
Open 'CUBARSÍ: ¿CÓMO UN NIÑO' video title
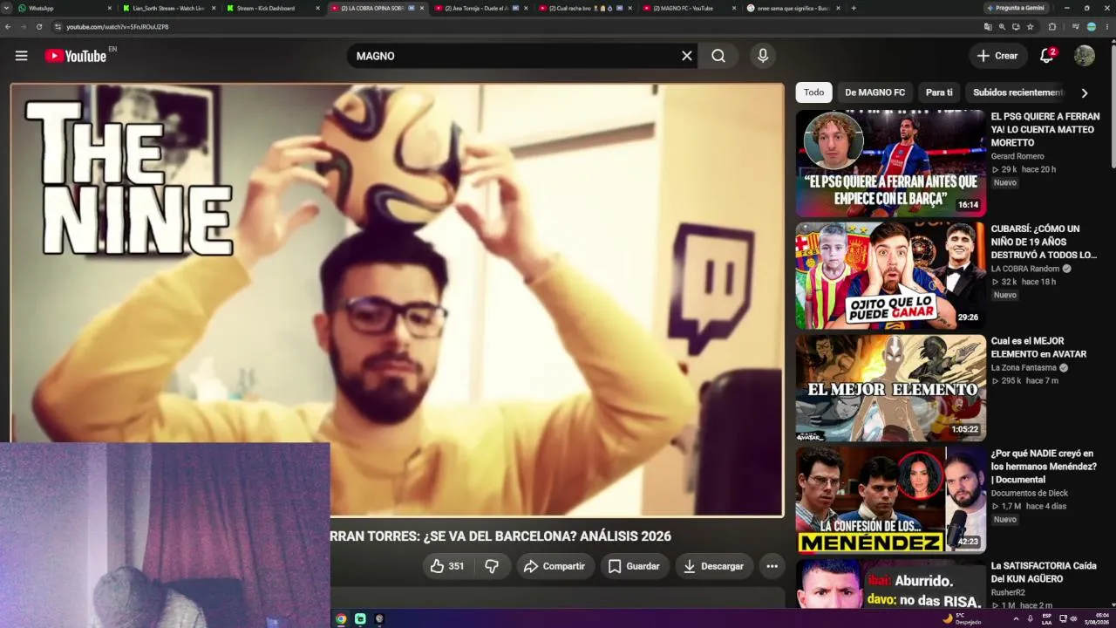[1045, 242]
